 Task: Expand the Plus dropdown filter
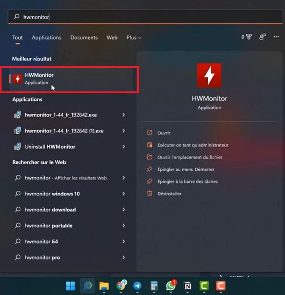click(x=134, y=38)
